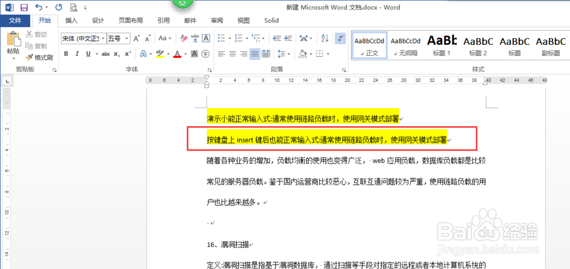
Task: Apply text effects (glowing A)
Action: (144, 54)
